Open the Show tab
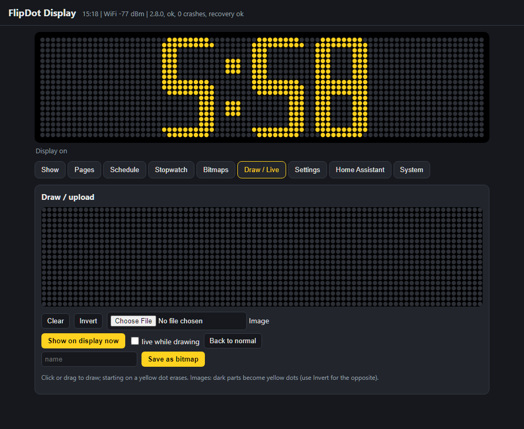The height and width of the screenshot is (429, 524). click(x=50, y=170)
